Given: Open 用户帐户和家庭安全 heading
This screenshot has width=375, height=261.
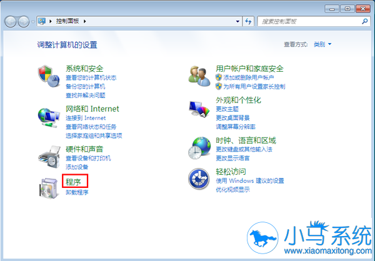Looking at the screenshot, I should (249, 69).
